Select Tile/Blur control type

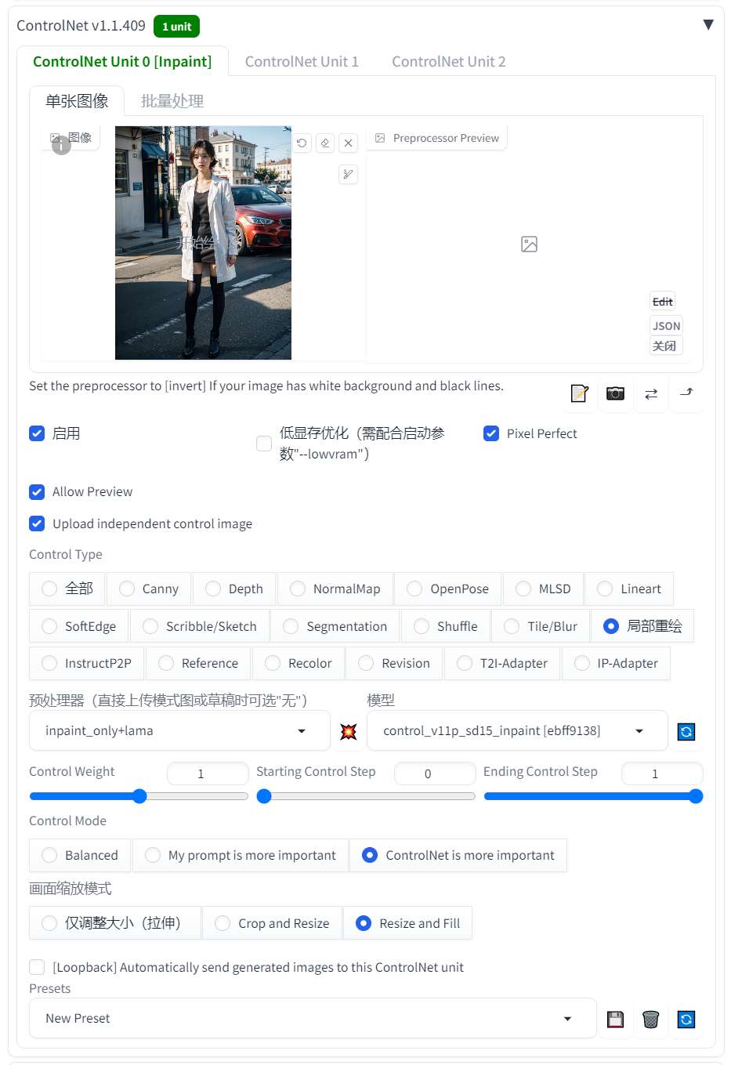click(540, 626)
